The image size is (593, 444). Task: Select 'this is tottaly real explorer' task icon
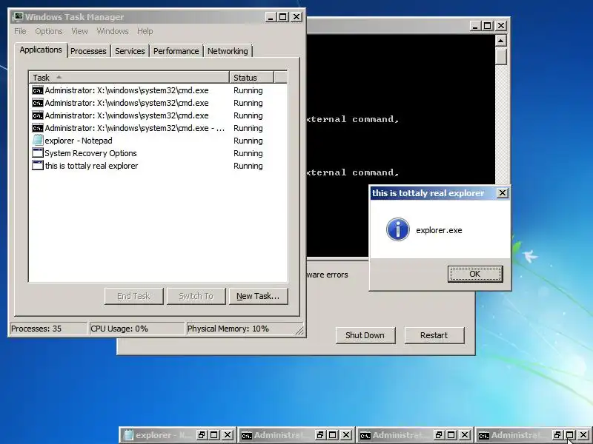pyautogui.click(x=38, y=165)
